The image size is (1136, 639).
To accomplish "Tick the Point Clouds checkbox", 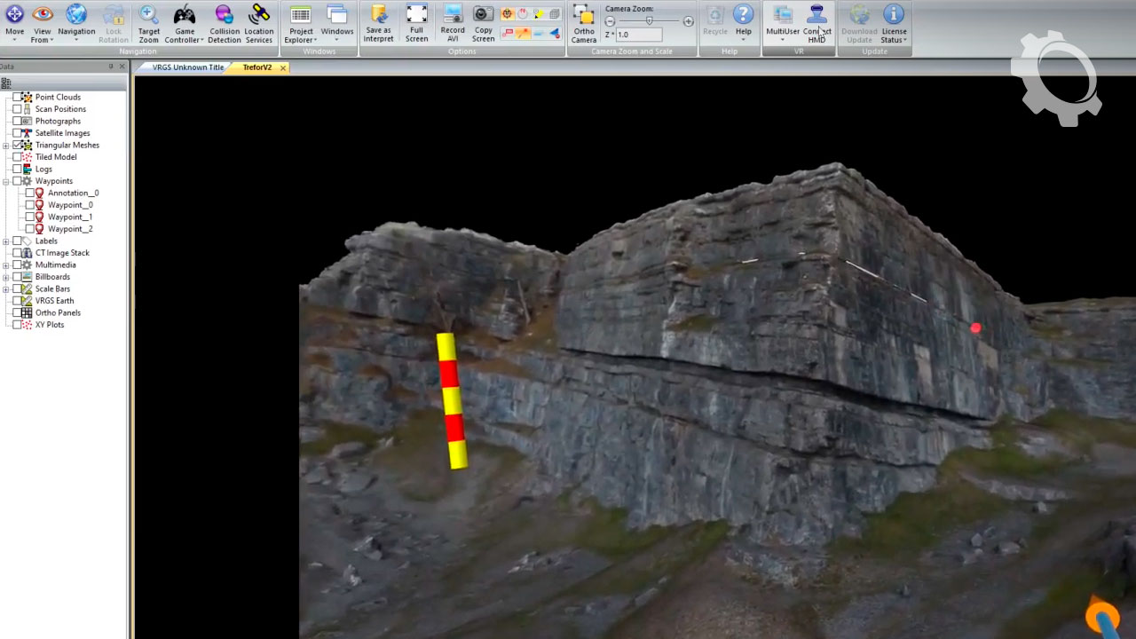I will pyautogui.click(x=17, y=97).
